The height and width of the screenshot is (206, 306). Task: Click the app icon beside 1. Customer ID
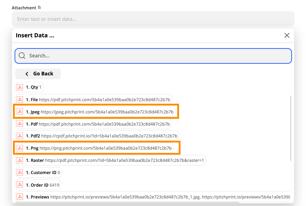pyautogui.click(x=20, y=173)
